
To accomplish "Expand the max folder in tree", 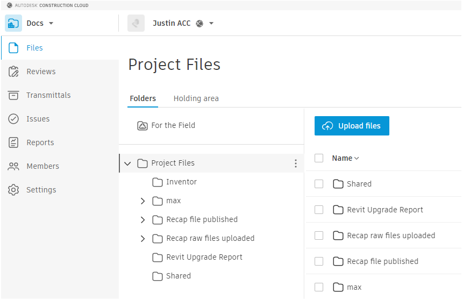I will 143,201.
